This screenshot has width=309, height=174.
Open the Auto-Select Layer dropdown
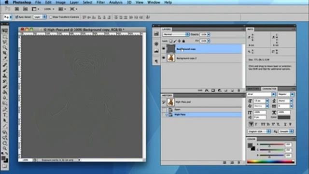click(x=40, y=17)
